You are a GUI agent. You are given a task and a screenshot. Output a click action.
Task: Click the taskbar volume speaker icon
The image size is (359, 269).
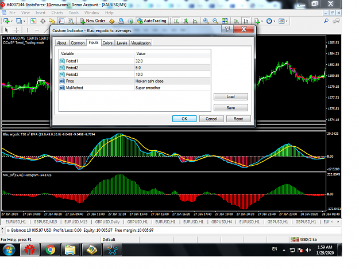coord(308,250)
